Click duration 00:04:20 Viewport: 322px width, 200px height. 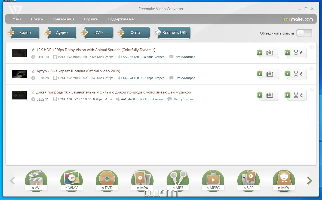pyautogui.click(x=43, y=78)
